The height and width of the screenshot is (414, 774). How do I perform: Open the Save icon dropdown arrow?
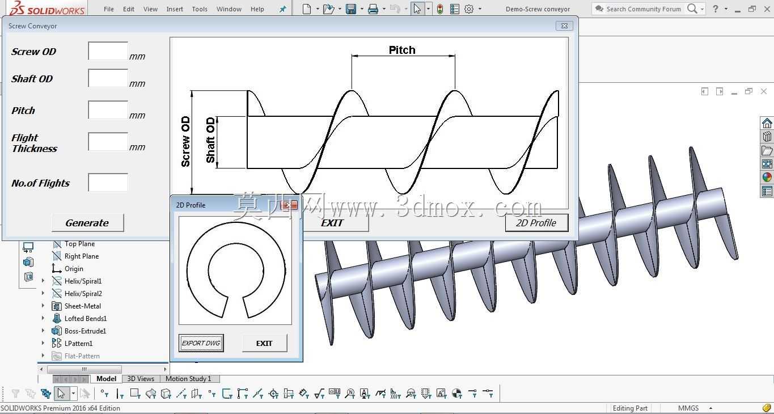coord(362,9)
